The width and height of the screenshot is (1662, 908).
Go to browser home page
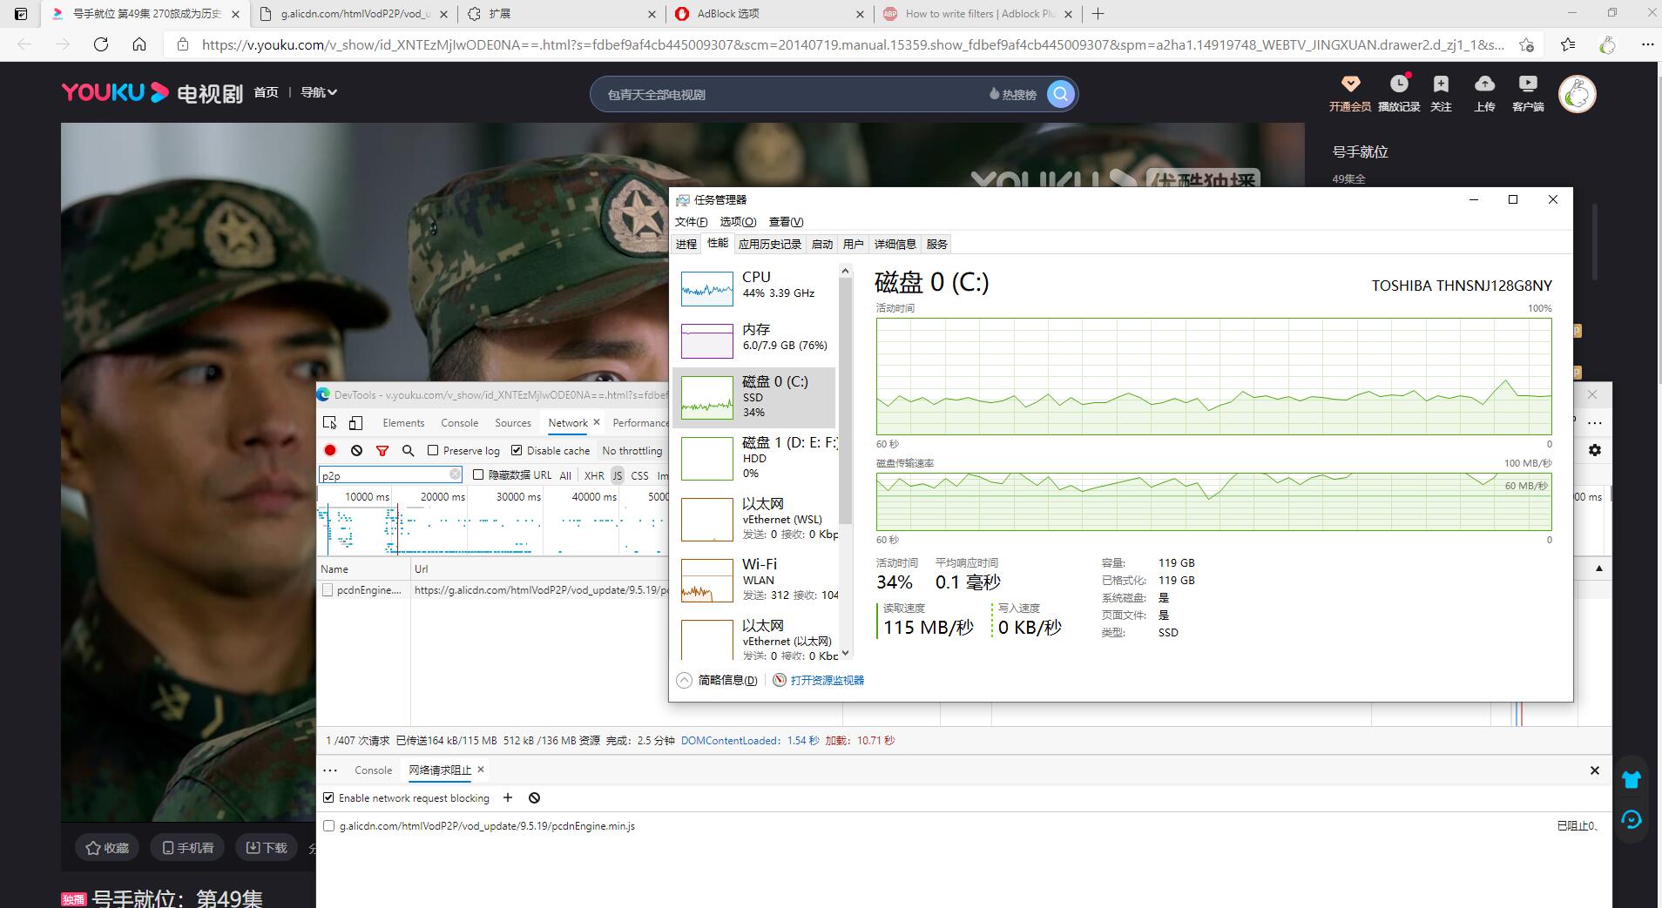[x=139, y=44]
